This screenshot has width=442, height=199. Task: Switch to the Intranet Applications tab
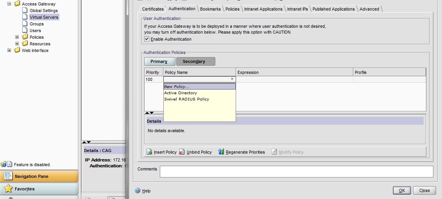point(263,9)
